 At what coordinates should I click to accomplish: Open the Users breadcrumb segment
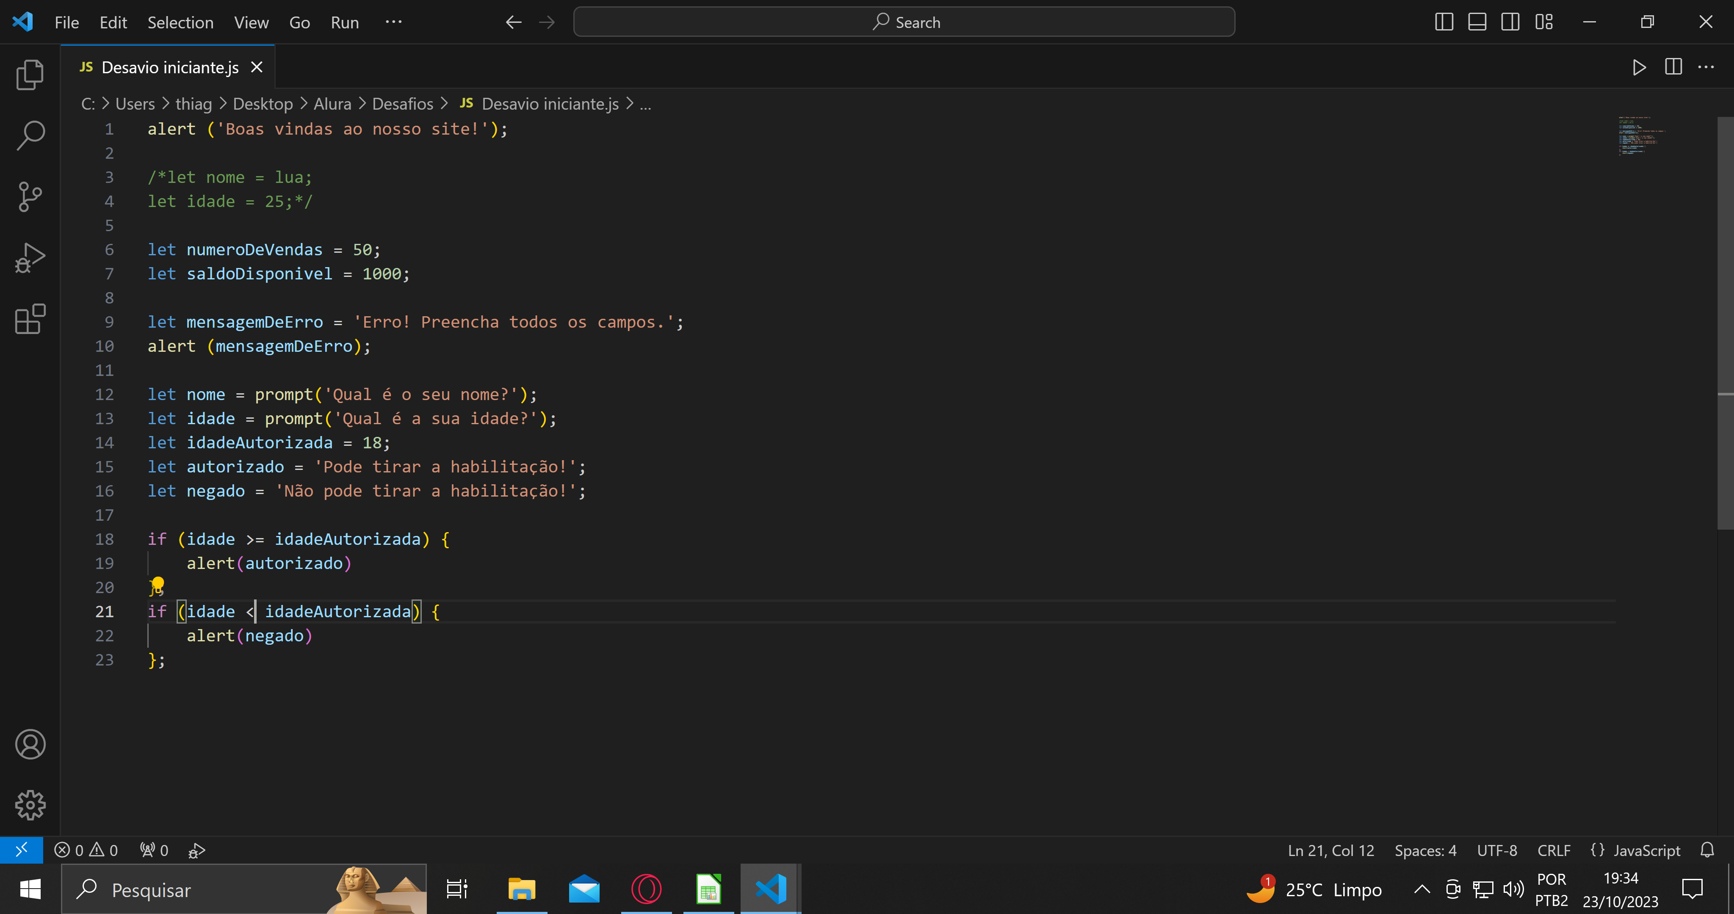[136, 104]
